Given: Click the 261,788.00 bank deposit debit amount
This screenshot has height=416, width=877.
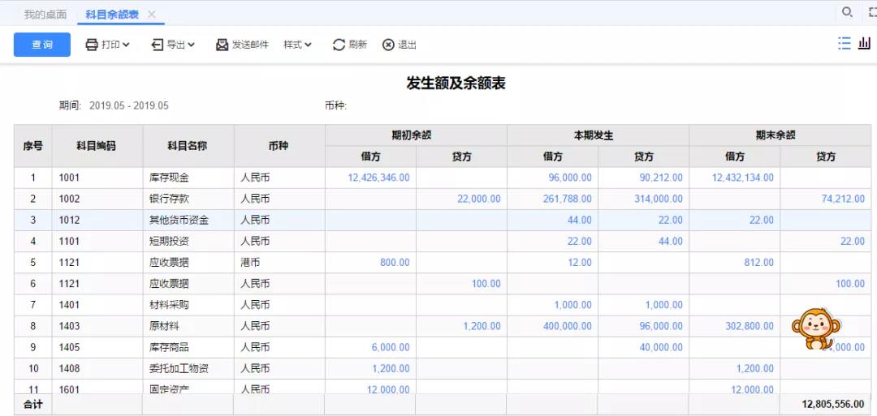Looking at the screenshot, I should (x=567, y=199).
